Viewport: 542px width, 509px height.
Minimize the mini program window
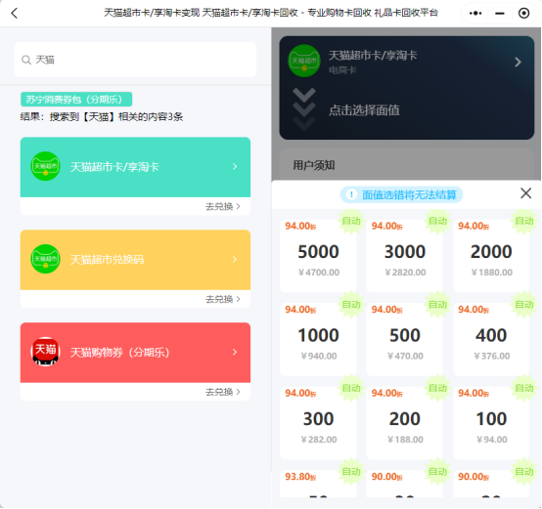pos(500,14)
